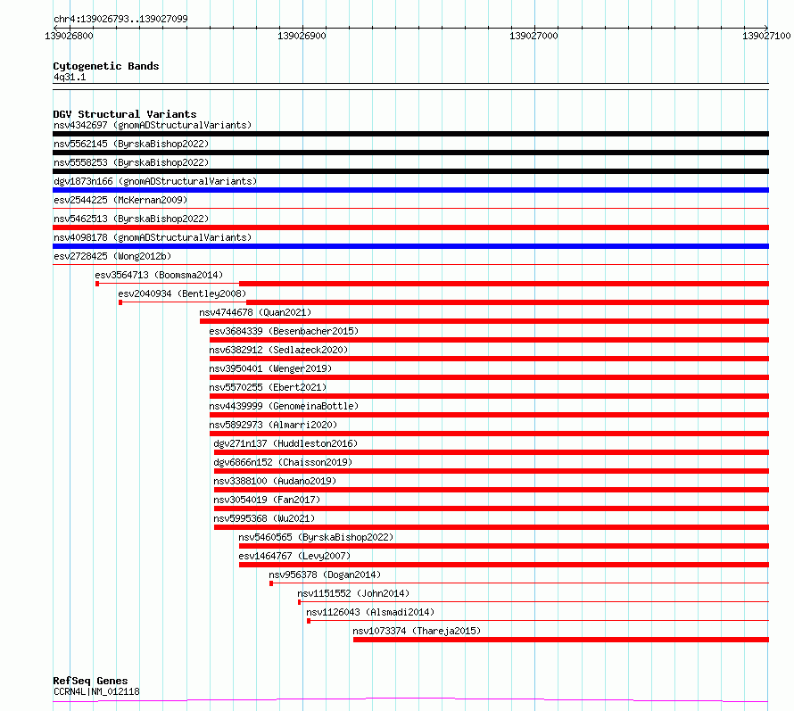Image resolution: width=794 pixels, height=711 pixels.
Task: Click esv3684339 (Besenbacher2015) label
Action: click(284, 331)
